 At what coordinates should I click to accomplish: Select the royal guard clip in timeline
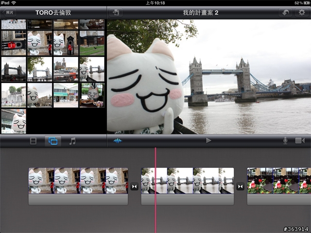[x=78, y=186]
